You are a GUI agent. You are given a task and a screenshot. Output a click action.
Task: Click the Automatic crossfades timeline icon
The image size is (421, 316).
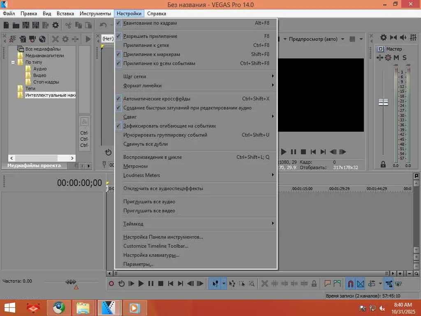point(361,283)
